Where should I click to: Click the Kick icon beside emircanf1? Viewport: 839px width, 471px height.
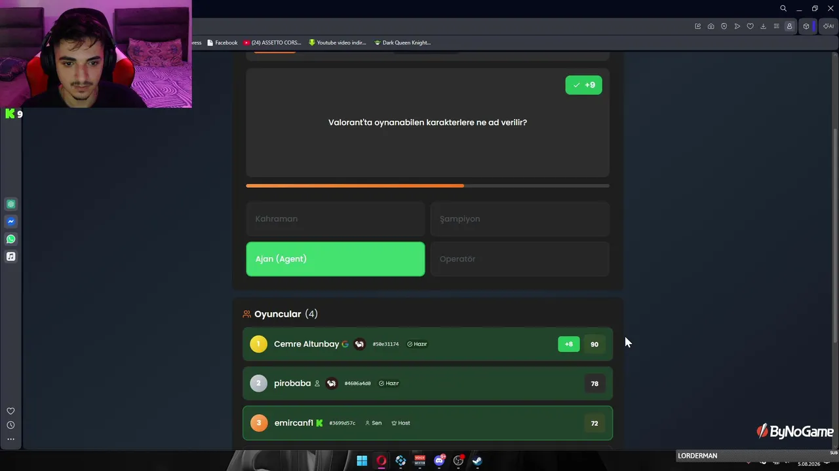319,423
